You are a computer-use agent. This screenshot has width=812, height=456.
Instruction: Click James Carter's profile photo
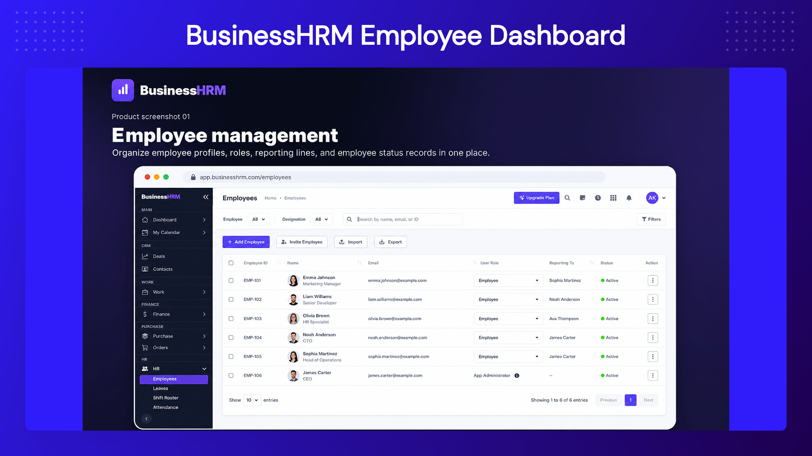293,375
